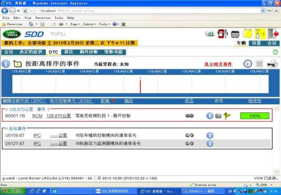Switch to JLR application taskbar button
The image size is (281, 195).
pos(115,191)
